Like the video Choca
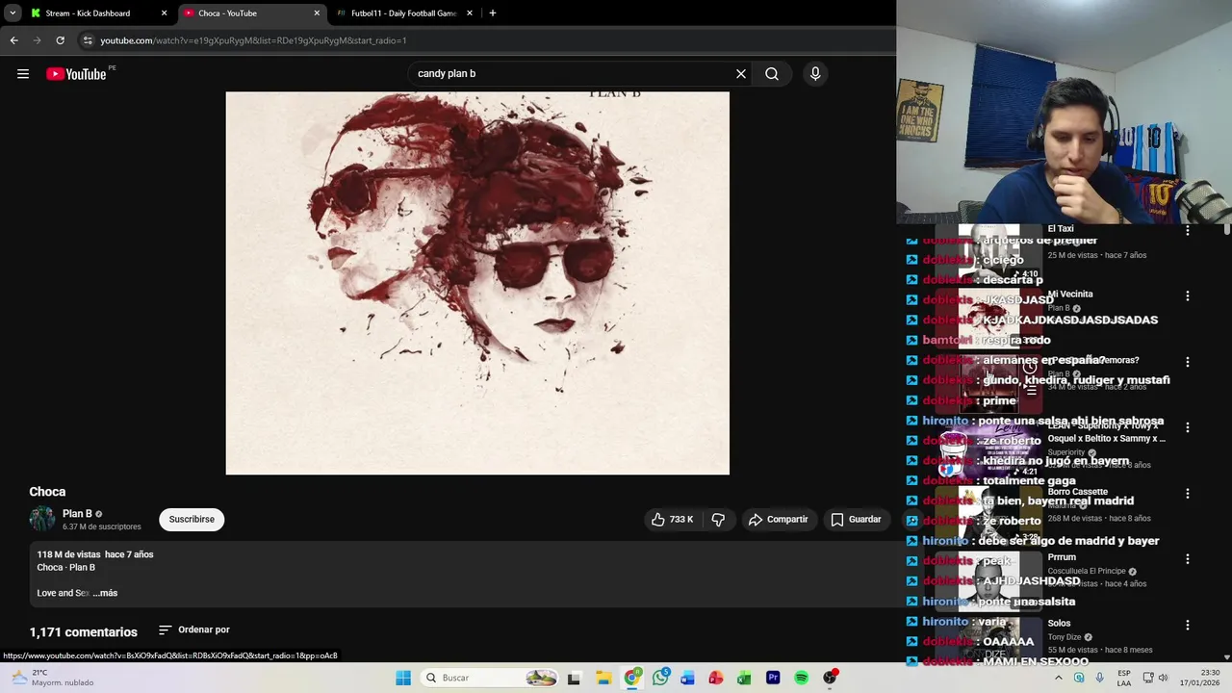 coord(673,520)
